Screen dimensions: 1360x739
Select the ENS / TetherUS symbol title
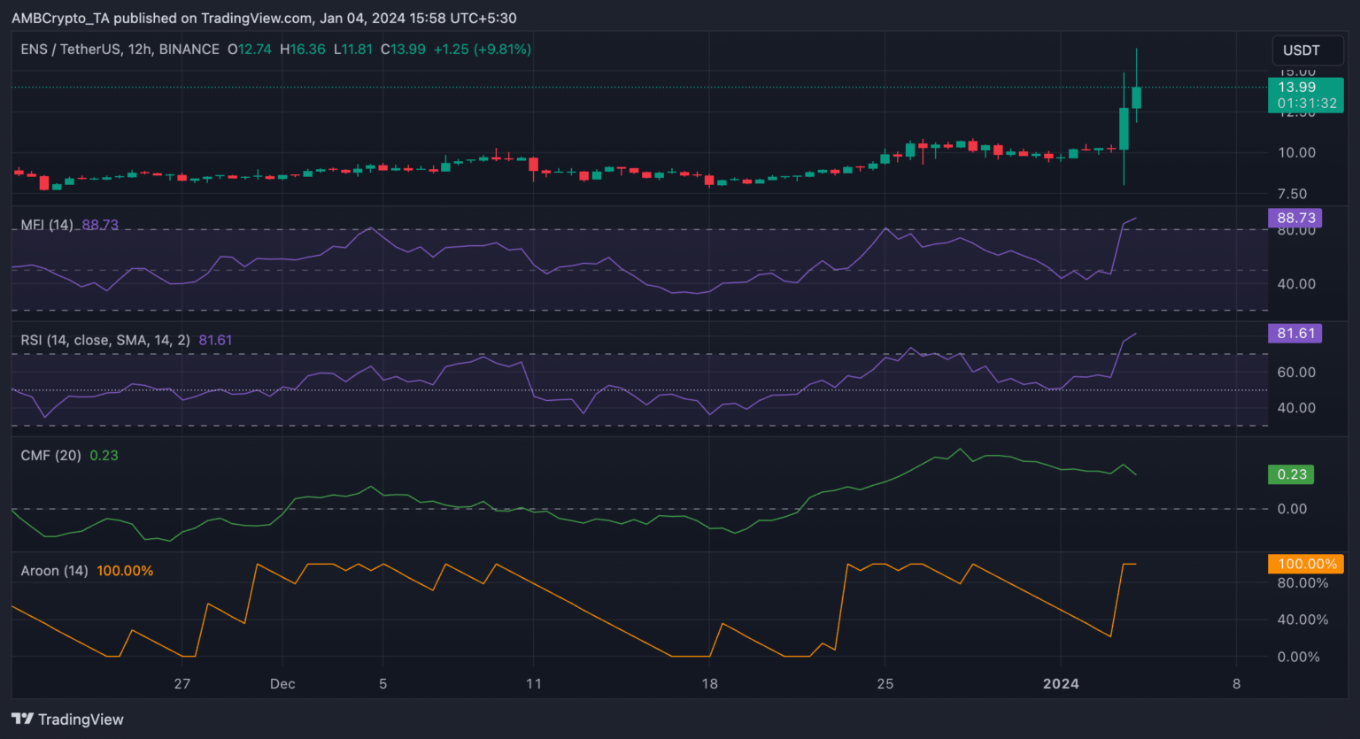(x=120, y=50)
